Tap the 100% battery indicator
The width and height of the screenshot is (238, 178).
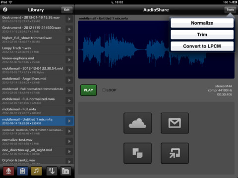pyautogui.click(x=230, y=2)
